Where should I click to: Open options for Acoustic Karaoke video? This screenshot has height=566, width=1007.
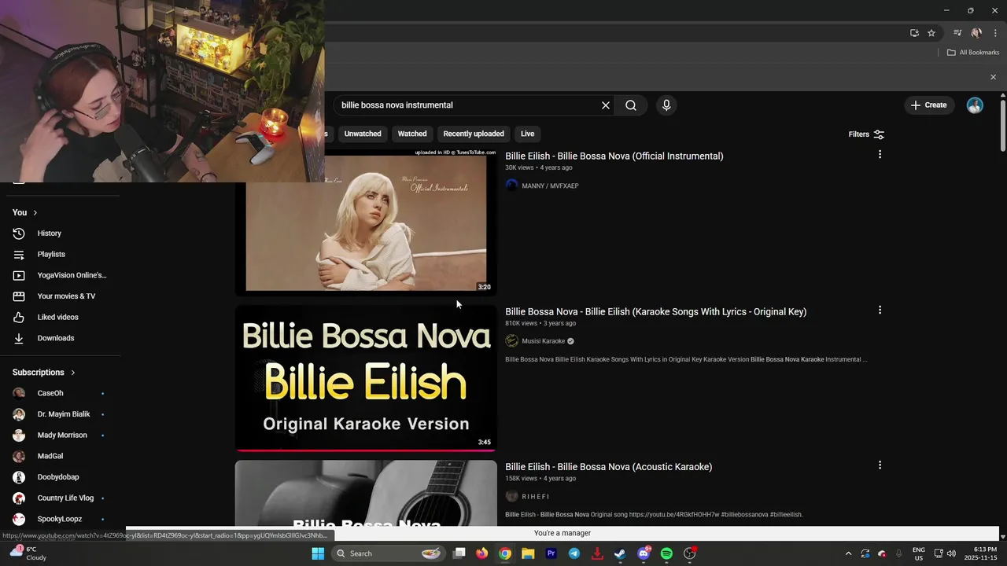[x=880, y=465]
